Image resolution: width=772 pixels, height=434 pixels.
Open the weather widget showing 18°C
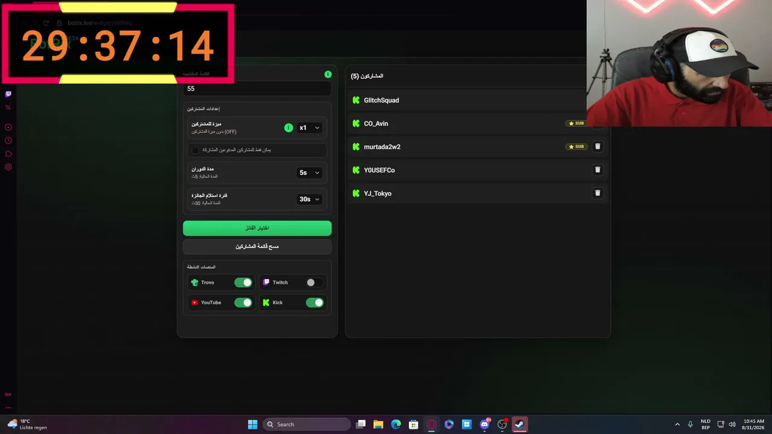pyautogui.click(x=27, y=424)
